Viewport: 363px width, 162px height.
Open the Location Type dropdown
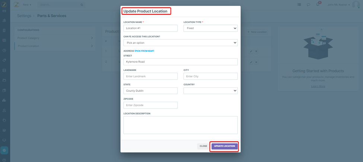click(210, 28)
